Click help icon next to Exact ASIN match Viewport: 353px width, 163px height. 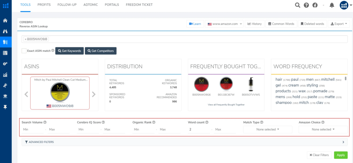[x=53, y=51]
